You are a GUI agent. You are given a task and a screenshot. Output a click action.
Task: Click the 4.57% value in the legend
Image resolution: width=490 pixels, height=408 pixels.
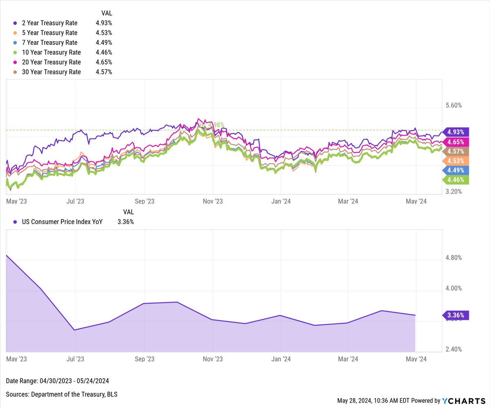coord(104,72)
